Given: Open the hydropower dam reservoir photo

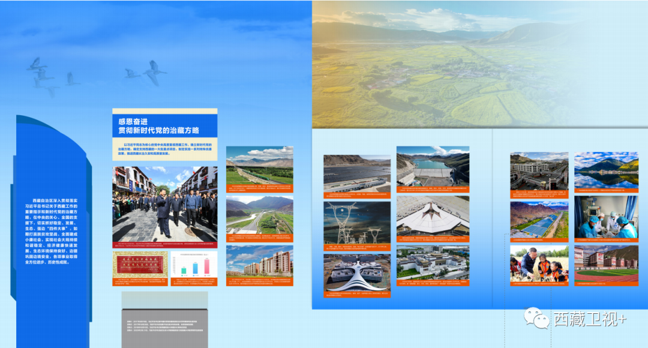Looking at the screenshot, I should click(433, 166).
